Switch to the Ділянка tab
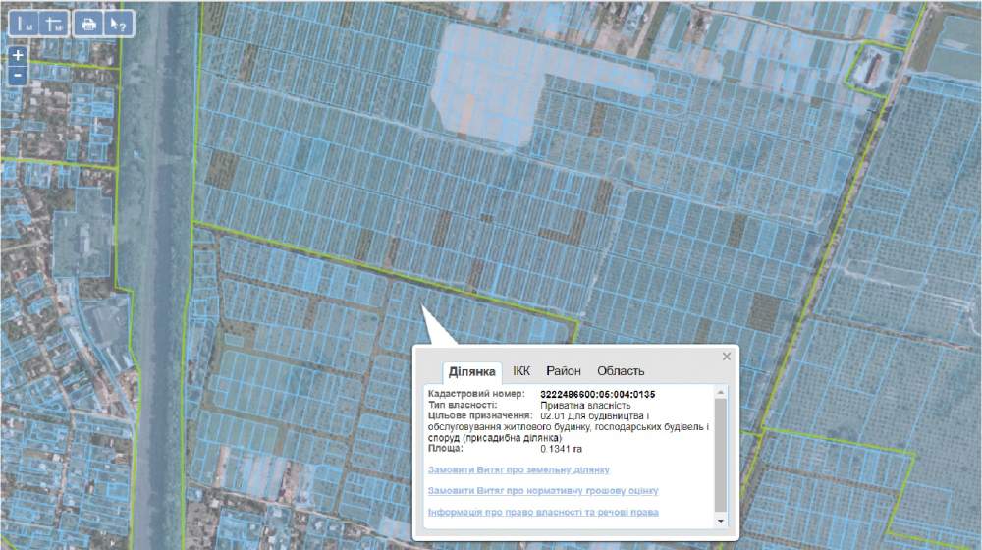This screenshot has width=982, height=550. (471, 371)
